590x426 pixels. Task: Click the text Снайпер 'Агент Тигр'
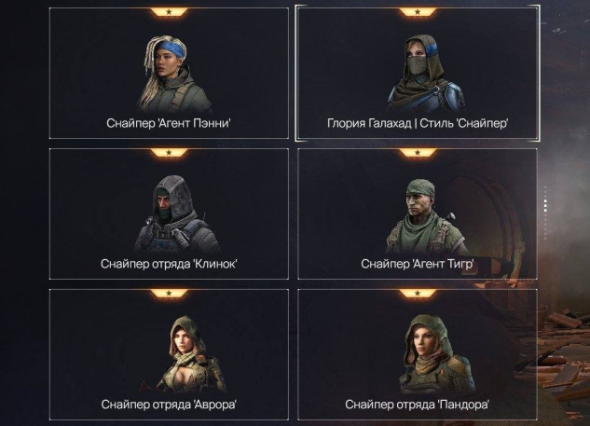tap(418, 264)
